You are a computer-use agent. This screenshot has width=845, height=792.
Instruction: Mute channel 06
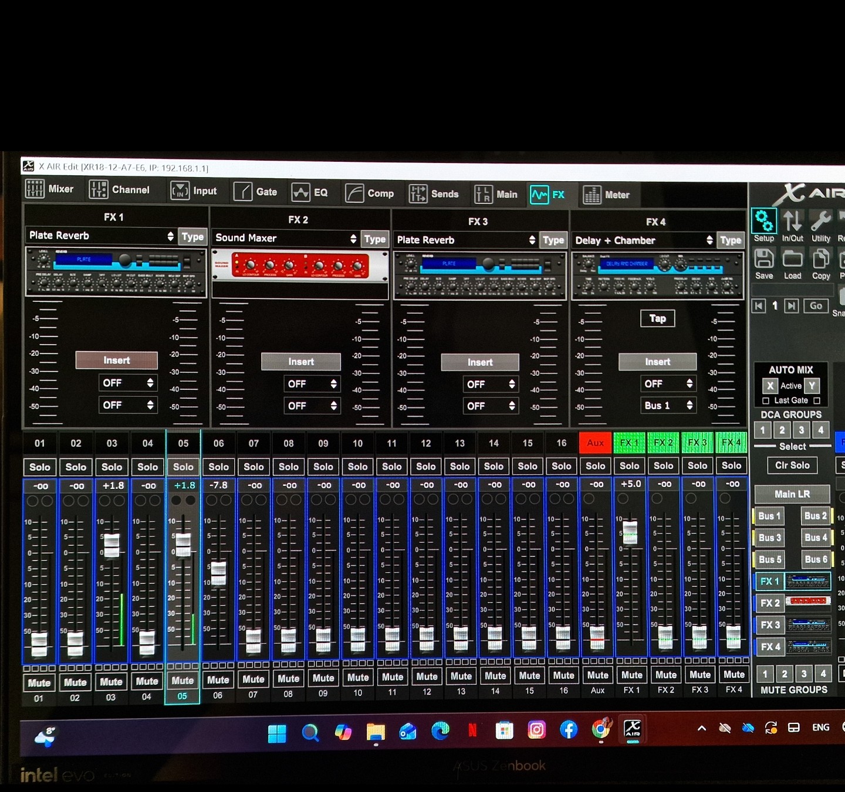point(218,680)
